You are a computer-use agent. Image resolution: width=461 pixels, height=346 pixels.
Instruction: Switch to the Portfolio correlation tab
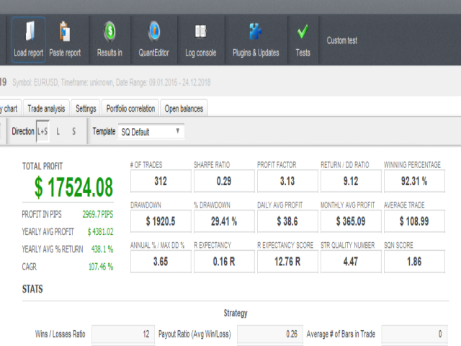click(x=130, y=109)
